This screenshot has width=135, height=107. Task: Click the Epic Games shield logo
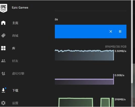pos(4,8)
